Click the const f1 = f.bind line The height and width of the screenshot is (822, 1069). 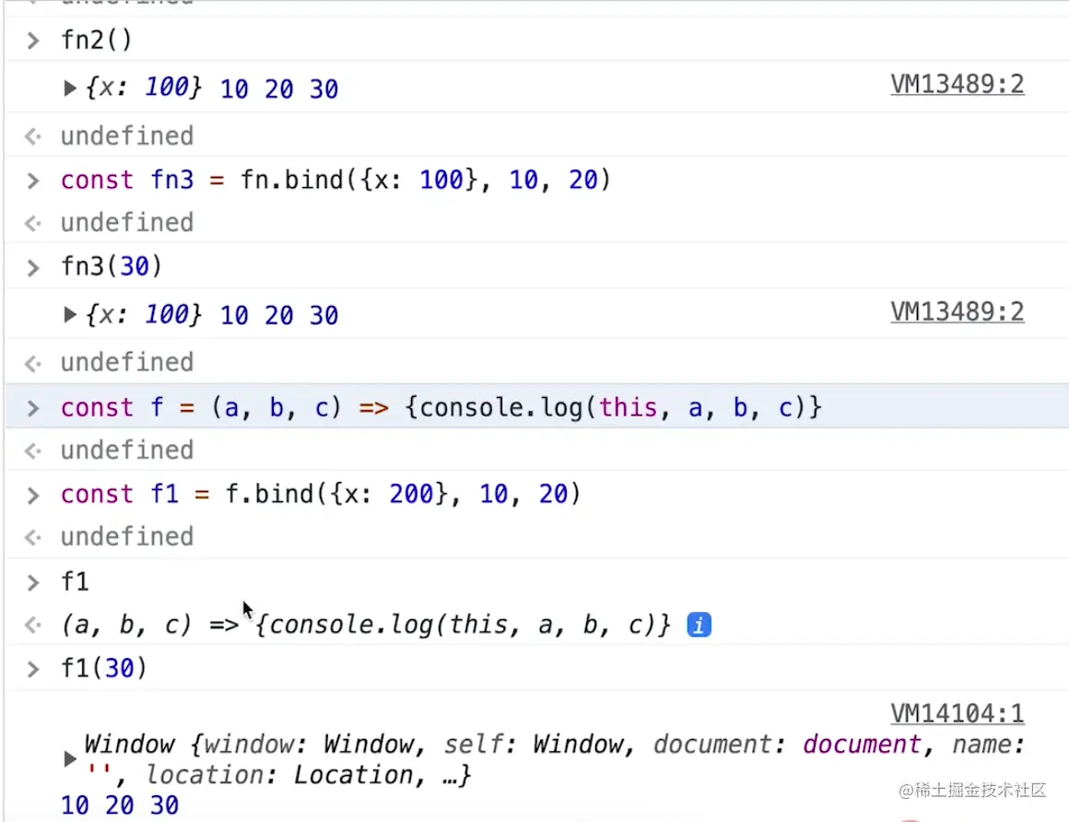tap(321, 493)
